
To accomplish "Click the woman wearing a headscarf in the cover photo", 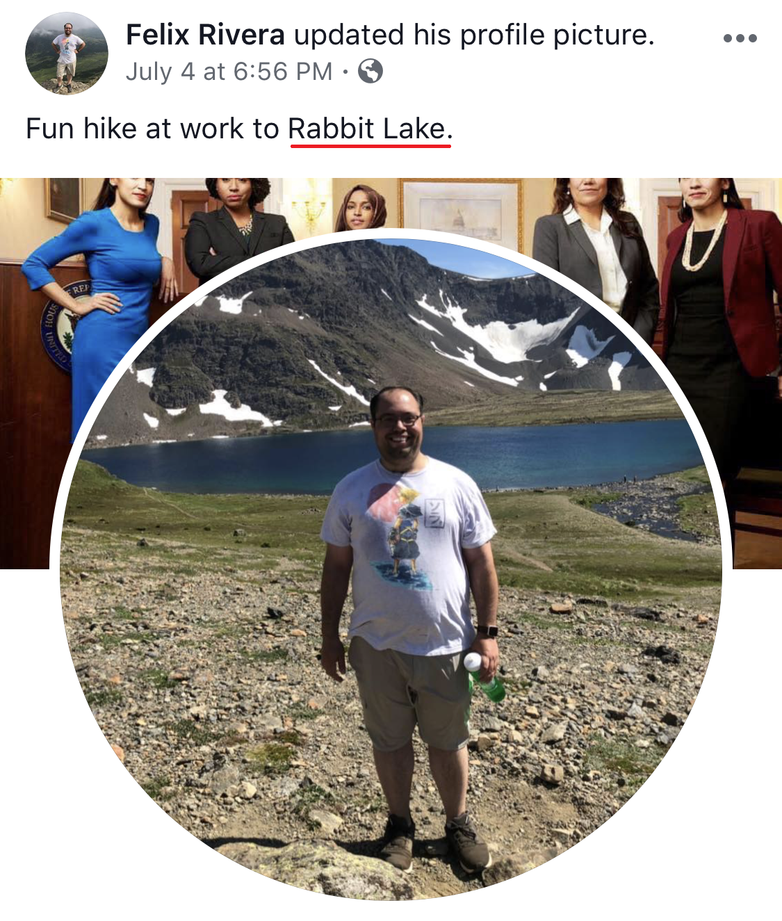I will [x=359, y=208].
